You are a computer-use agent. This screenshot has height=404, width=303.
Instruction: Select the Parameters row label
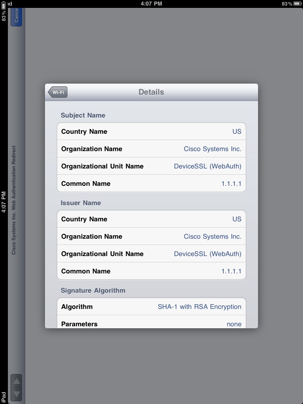point(79,324)
